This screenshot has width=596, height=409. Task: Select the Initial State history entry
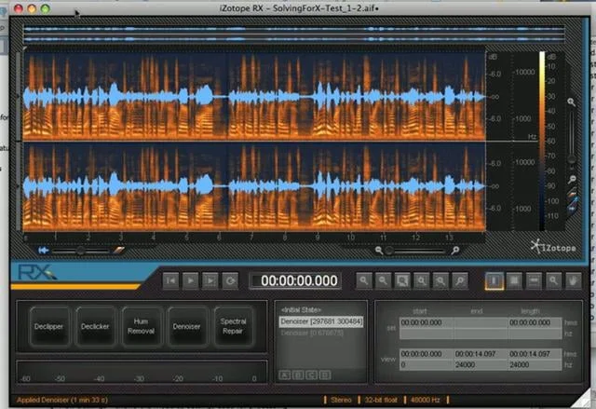(301, 310)
